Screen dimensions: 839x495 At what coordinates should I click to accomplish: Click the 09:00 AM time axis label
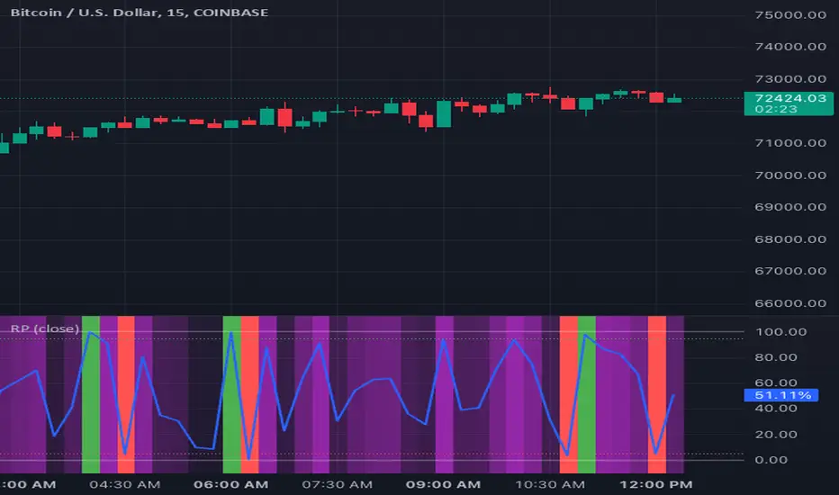click(x=443, y=485)
